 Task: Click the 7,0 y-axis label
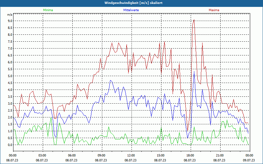coord(10,48)
